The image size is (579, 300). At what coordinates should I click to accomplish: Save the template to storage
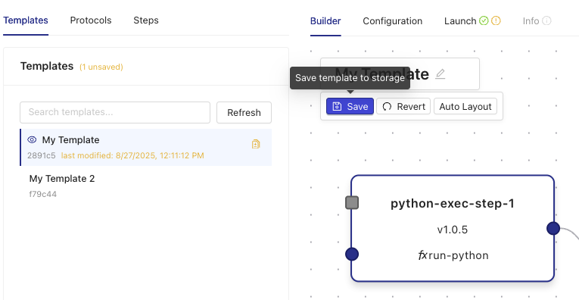point(350,106)
